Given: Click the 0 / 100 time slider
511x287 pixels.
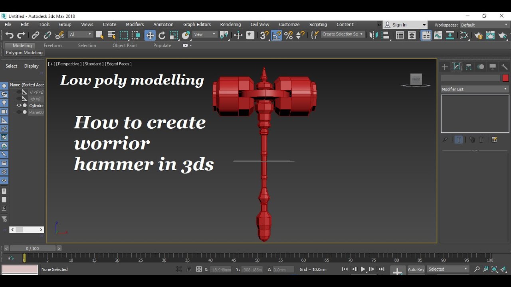Looking at the screenshot, I should point(33,248).
